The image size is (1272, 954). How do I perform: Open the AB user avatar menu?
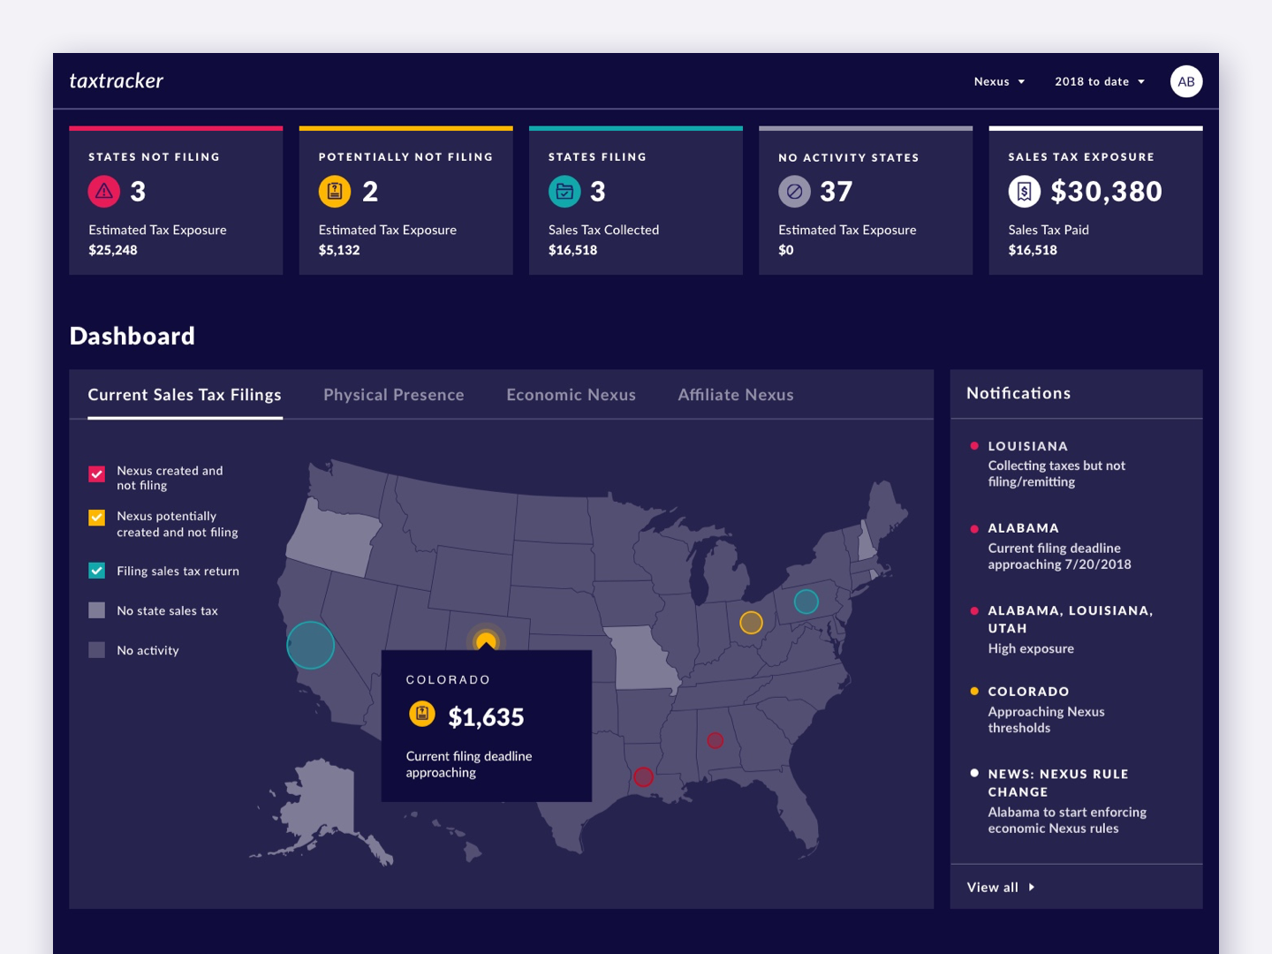pyautogui.click(x=1186, y=81)
